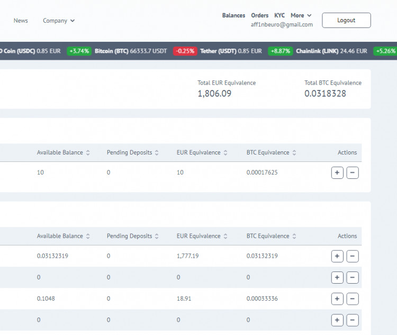Sort the second table by EUR Equivalence
The width and height of the screenshot is (397, 335).
tap(202, 236)
